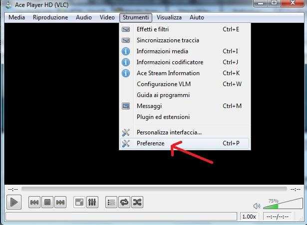Toggle loop repeat mode icon
This screenshot has width=307, height=225.
click(124, 202)
